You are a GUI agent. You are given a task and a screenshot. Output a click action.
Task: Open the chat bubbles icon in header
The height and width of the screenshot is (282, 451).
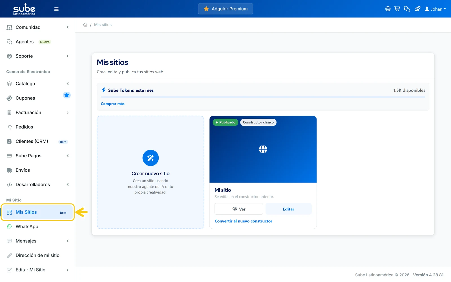407,9
